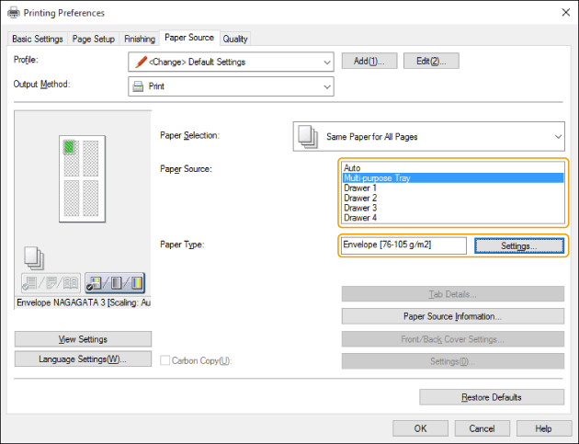Open Paper Source Information
Image resolution: width=579 pixels, height=444 pixels.
[452, 316]
